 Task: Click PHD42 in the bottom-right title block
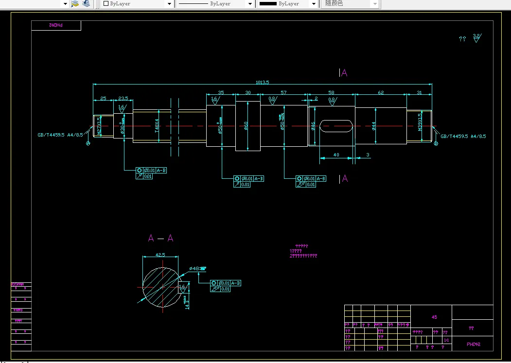pos(474,344)
